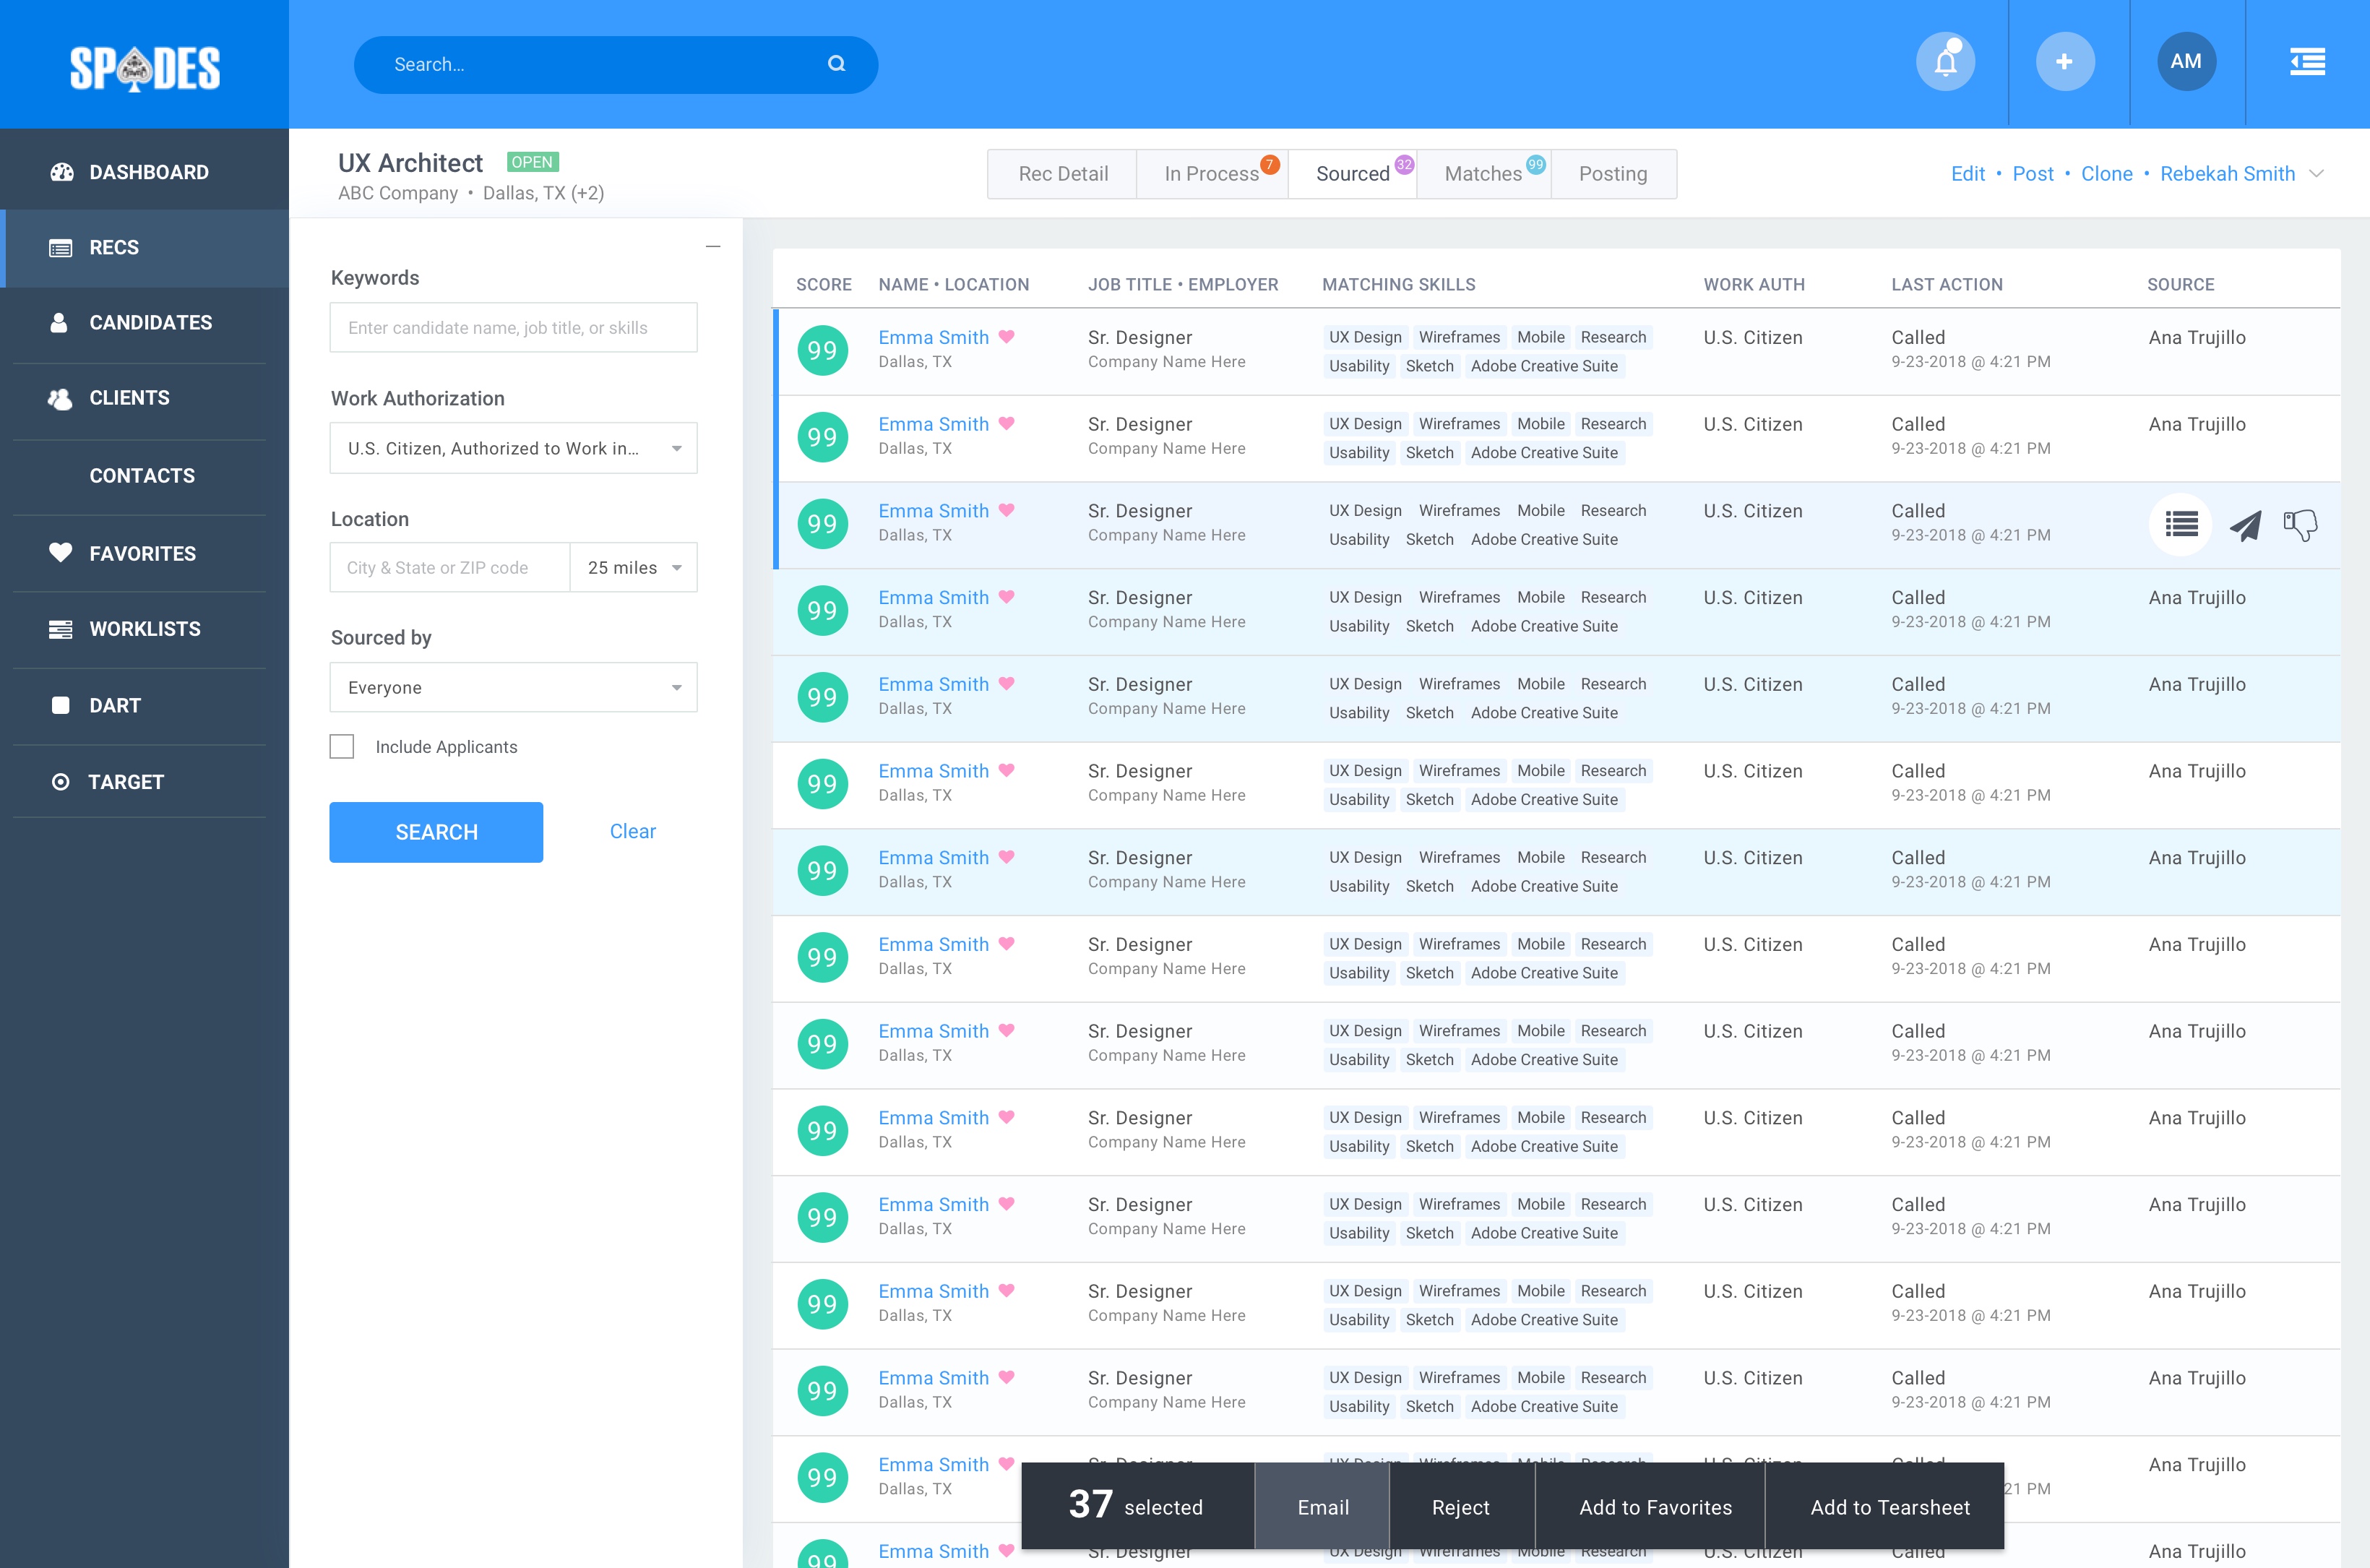The width and height of the screenshot is (2370, 1568).
Task: Switch to the Matches tab
Action: tap(1483, 174)
